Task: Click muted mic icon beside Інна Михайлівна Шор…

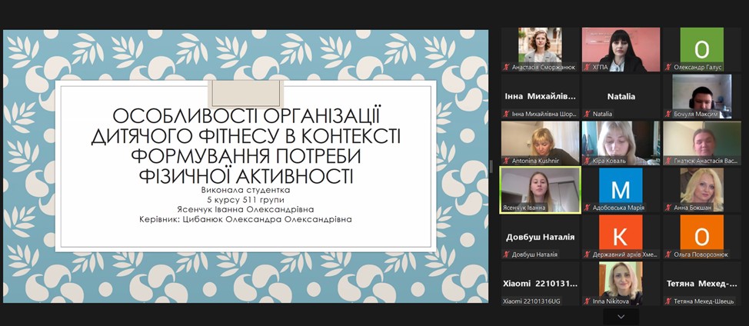Action: (506, 114)
